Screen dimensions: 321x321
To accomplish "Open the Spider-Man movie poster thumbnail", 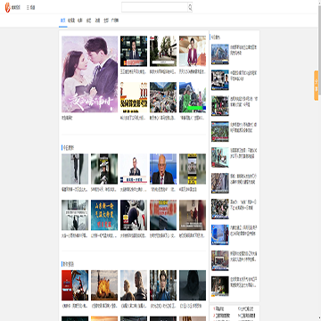I will [75, 285].
